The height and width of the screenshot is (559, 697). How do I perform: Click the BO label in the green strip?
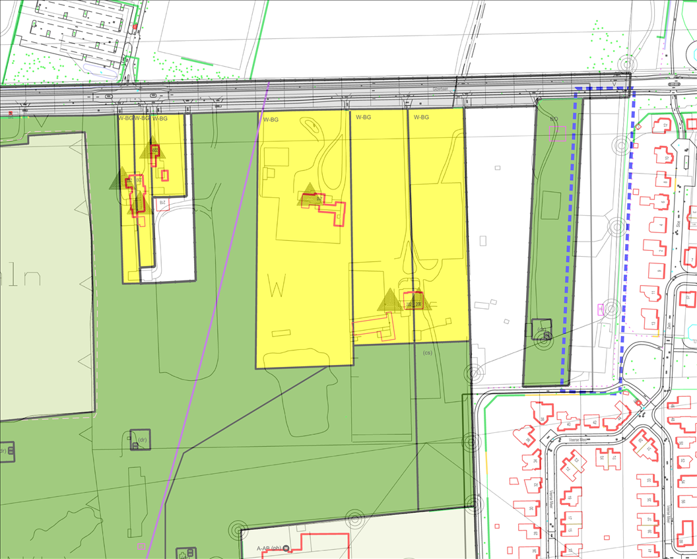[554, 119]
